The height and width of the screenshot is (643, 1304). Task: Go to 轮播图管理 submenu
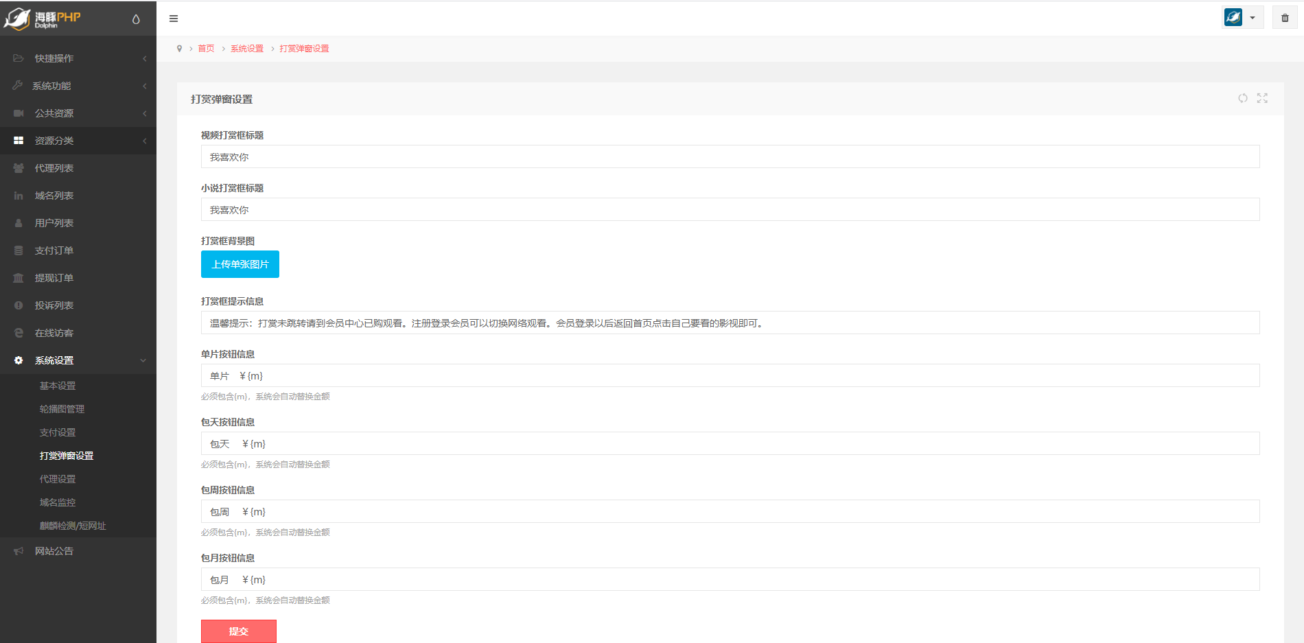pyautogui.click(x=62, y=409)
